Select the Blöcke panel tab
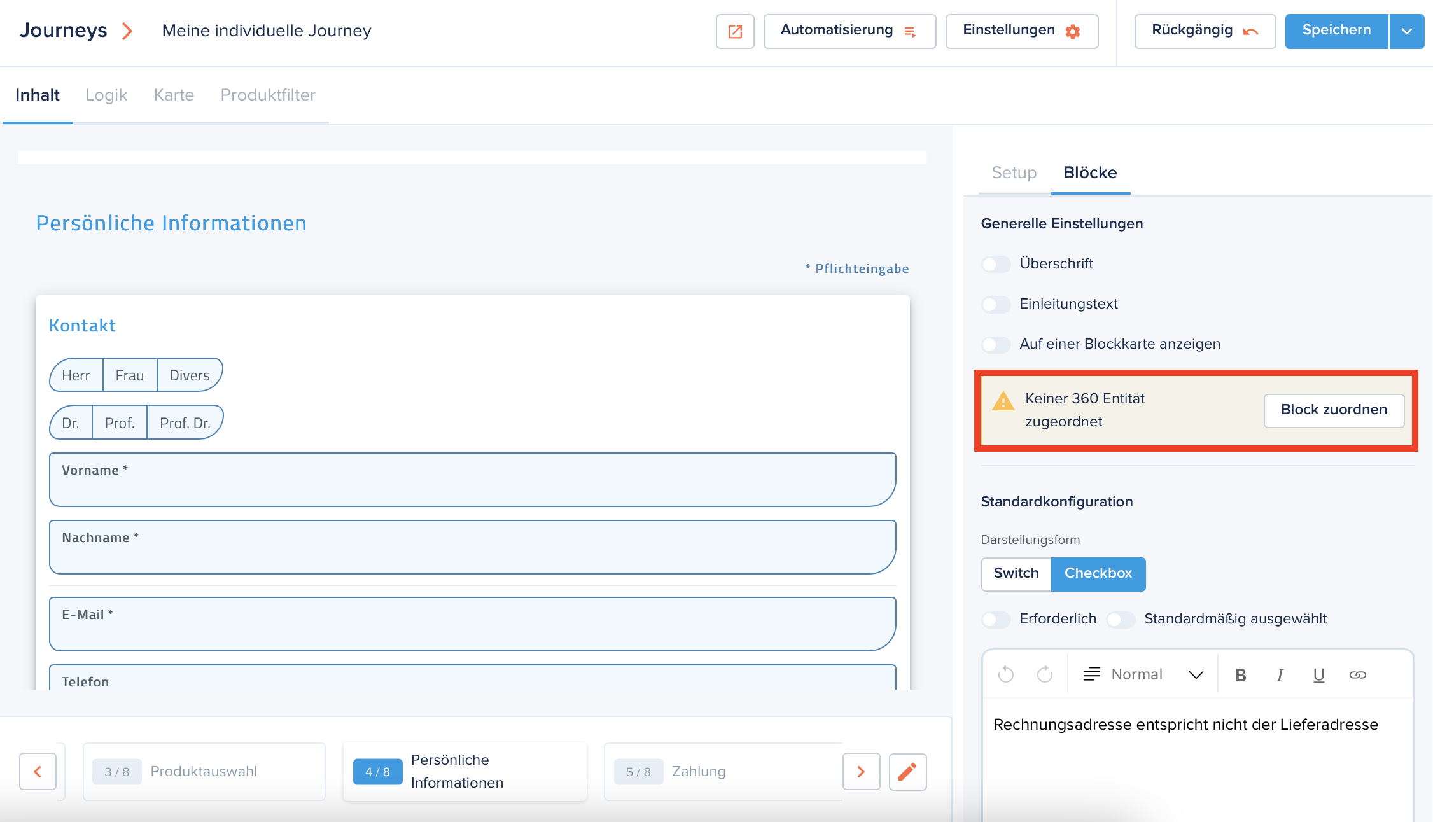The width and height of the screenshot is (1433, 822). tap(1090, 173)
